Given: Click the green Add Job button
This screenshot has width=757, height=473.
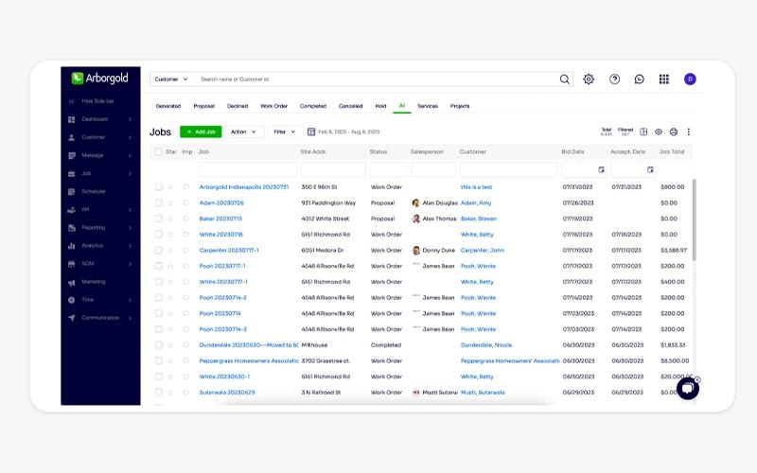Looking at the screenshot, I should coord(201,131).
